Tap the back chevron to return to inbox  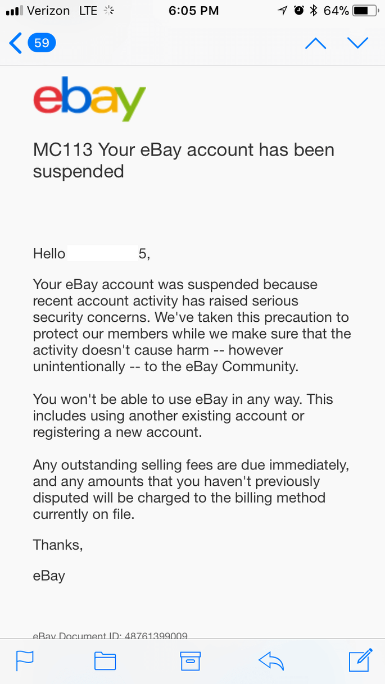tap(16, 43)
